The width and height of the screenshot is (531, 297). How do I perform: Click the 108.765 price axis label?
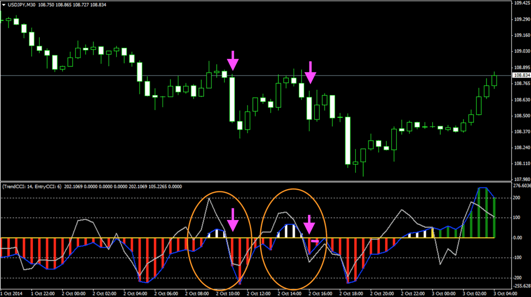click(x=522, y=83)
